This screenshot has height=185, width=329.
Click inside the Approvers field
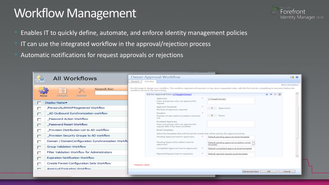pos(231,101)
